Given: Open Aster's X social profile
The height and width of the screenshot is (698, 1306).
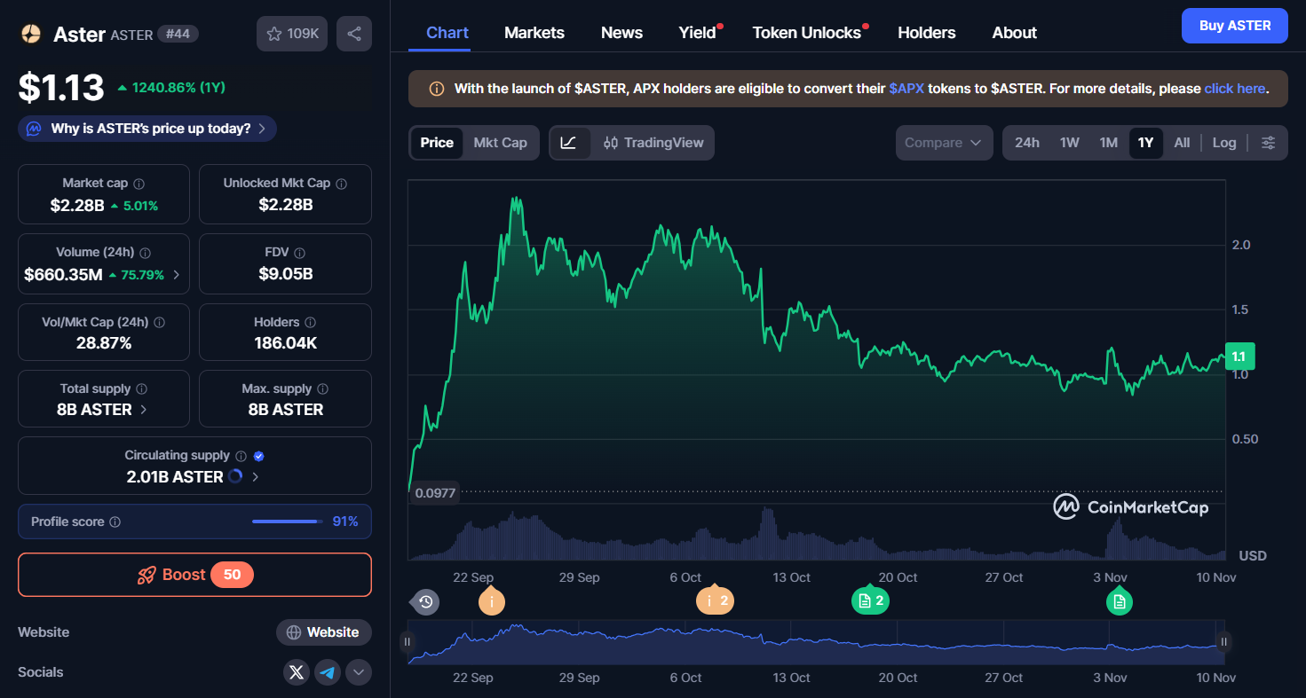Looking at the screenshot, I should (x=297, y=672).
